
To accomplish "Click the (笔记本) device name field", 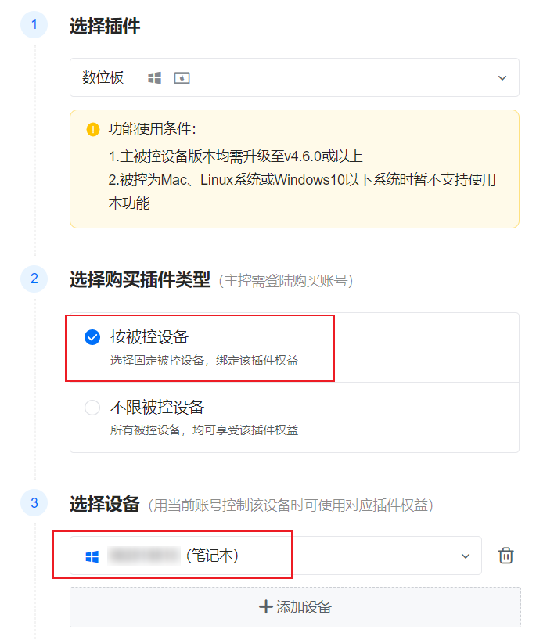I will (275, 556).
